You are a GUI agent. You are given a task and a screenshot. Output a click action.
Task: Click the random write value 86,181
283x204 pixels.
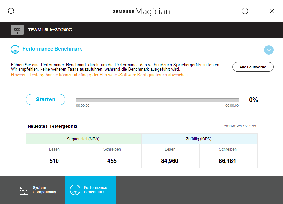[227, 161]
